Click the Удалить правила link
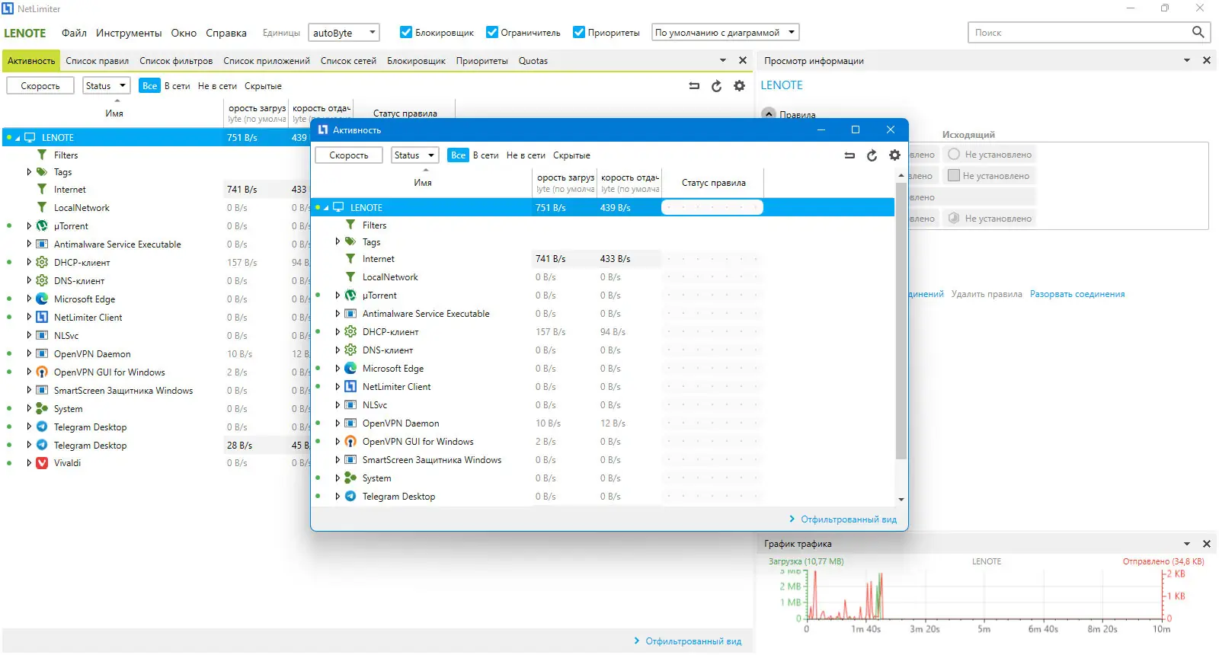 (x=987, y=294)
